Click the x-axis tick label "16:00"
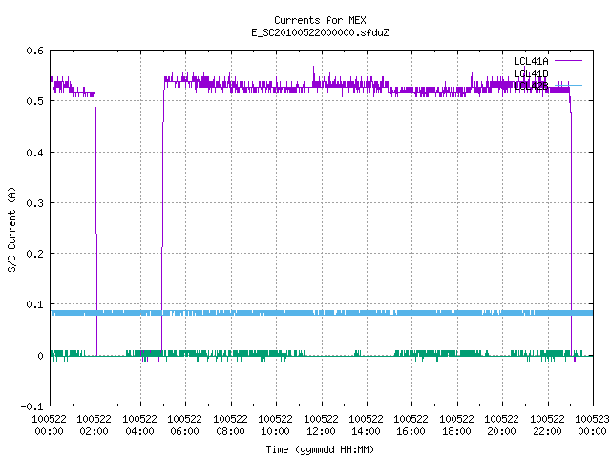 pyautogui.click(x=411, y=431)
